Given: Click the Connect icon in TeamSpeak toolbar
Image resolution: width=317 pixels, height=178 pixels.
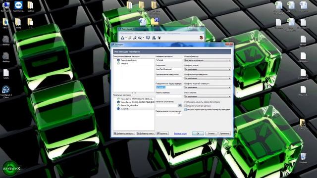Looking at the screenshot, I should pos(122,38).
